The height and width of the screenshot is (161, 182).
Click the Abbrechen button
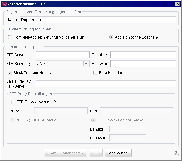coord(118,153)
